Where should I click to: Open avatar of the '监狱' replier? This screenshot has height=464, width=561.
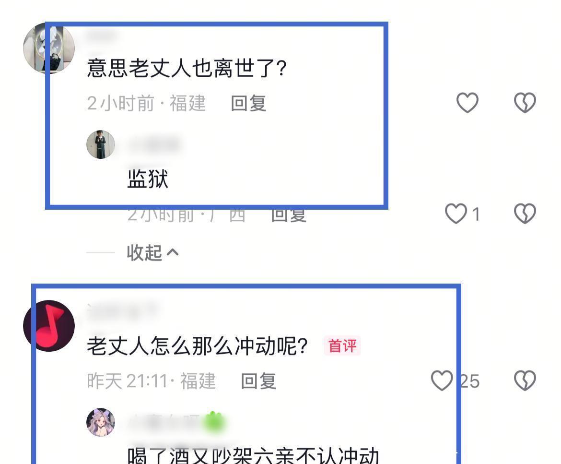click(101, 144)
